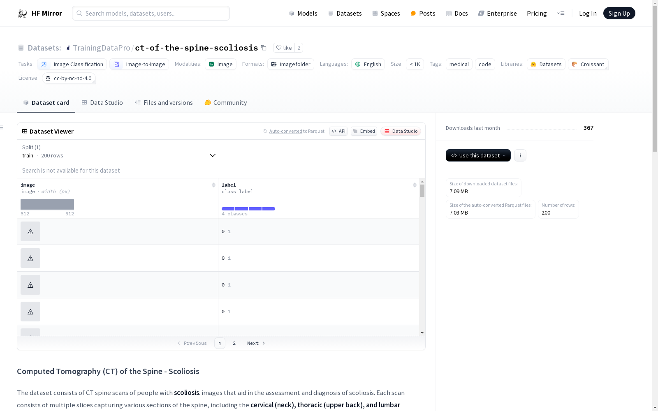Open Datasets in top navigation
Screen dimensions: 658x411
tap(345, 13)
